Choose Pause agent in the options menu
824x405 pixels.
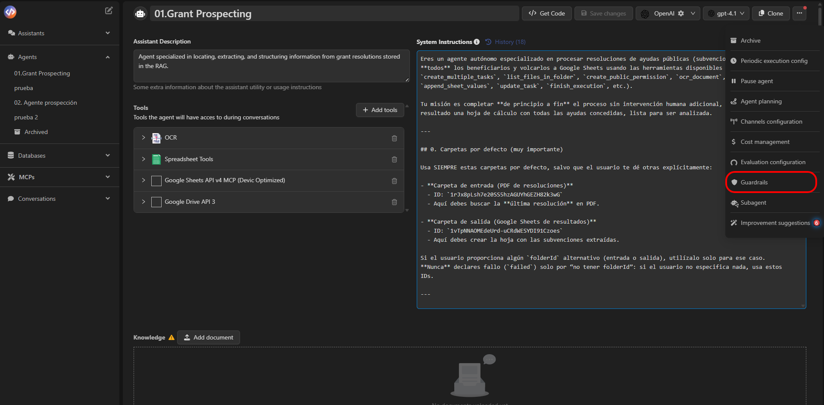tap(756, 81)
